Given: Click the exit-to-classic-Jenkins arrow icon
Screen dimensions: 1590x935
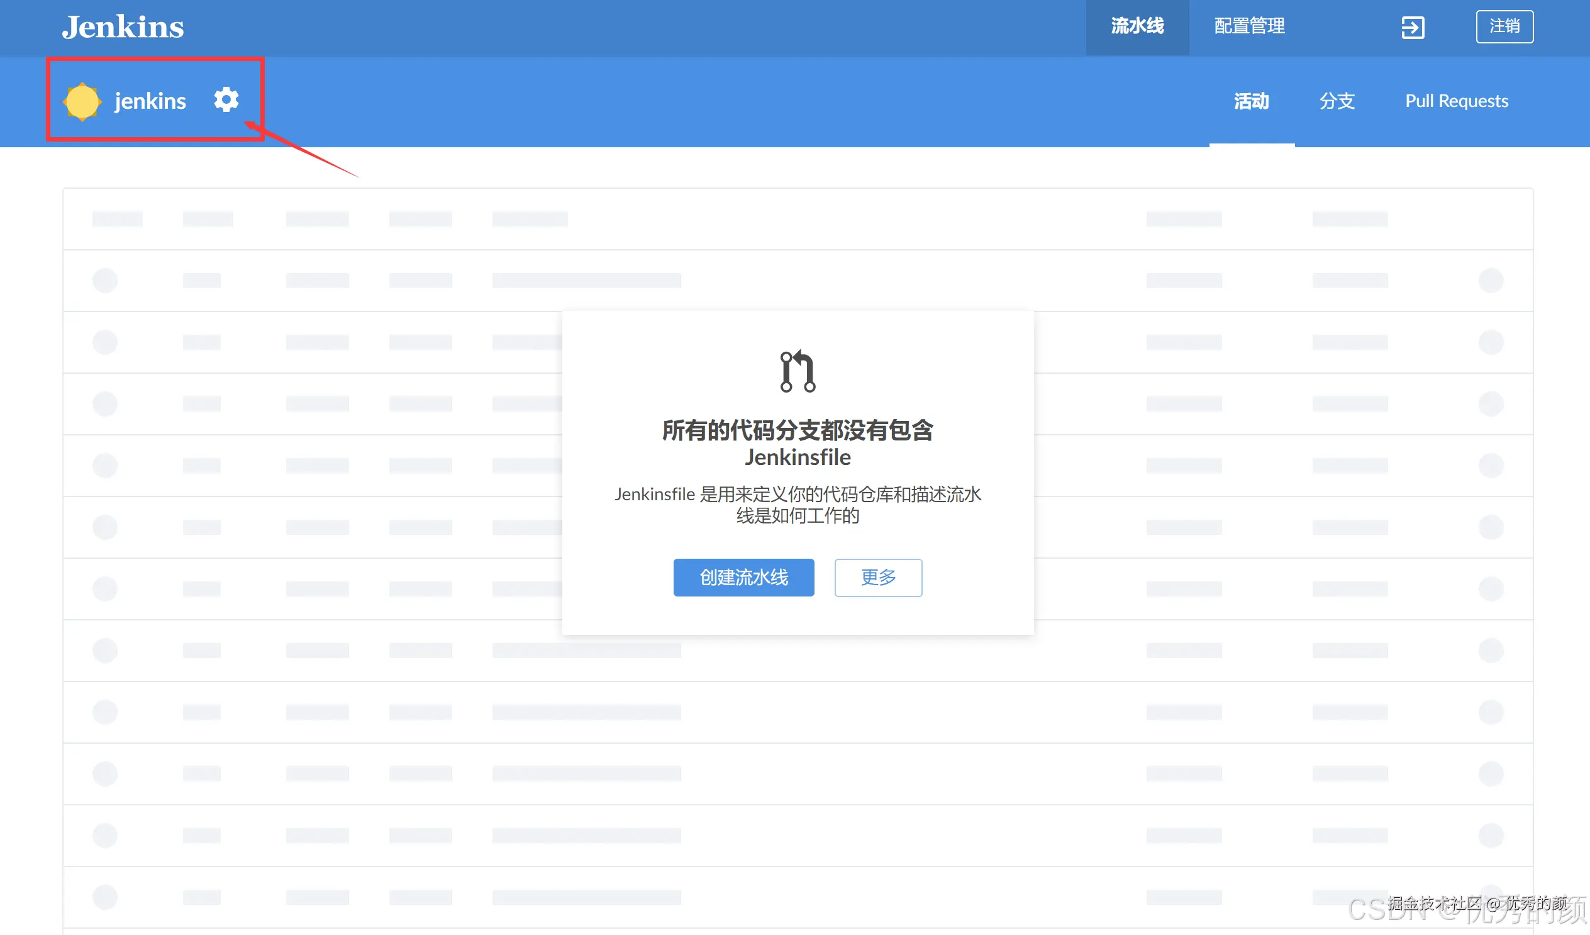Looking at the screenshot, I should click(1413, 26).
